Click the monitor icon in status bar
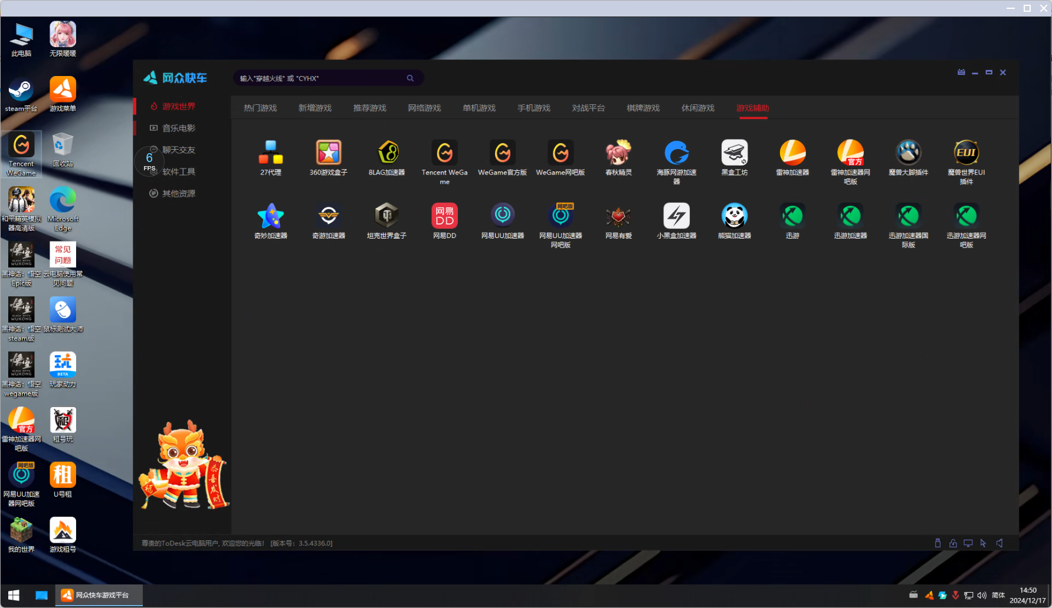This screenshot has height=608, width=1052. tap(968, 543)
